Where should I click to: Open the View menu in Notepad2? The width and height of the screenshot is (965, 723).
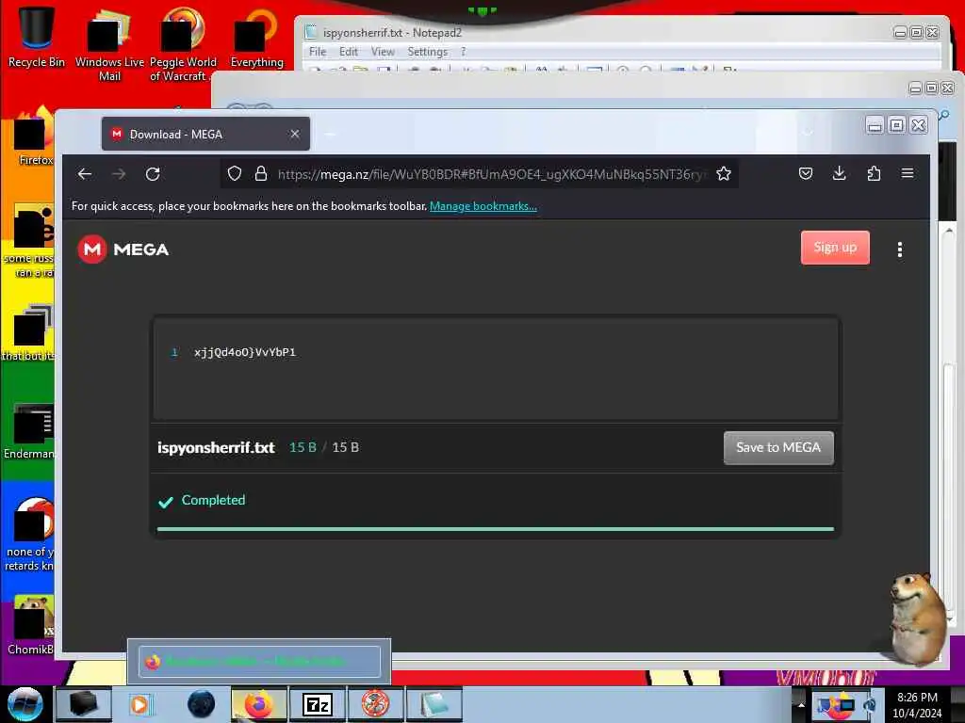coord(383,52)
